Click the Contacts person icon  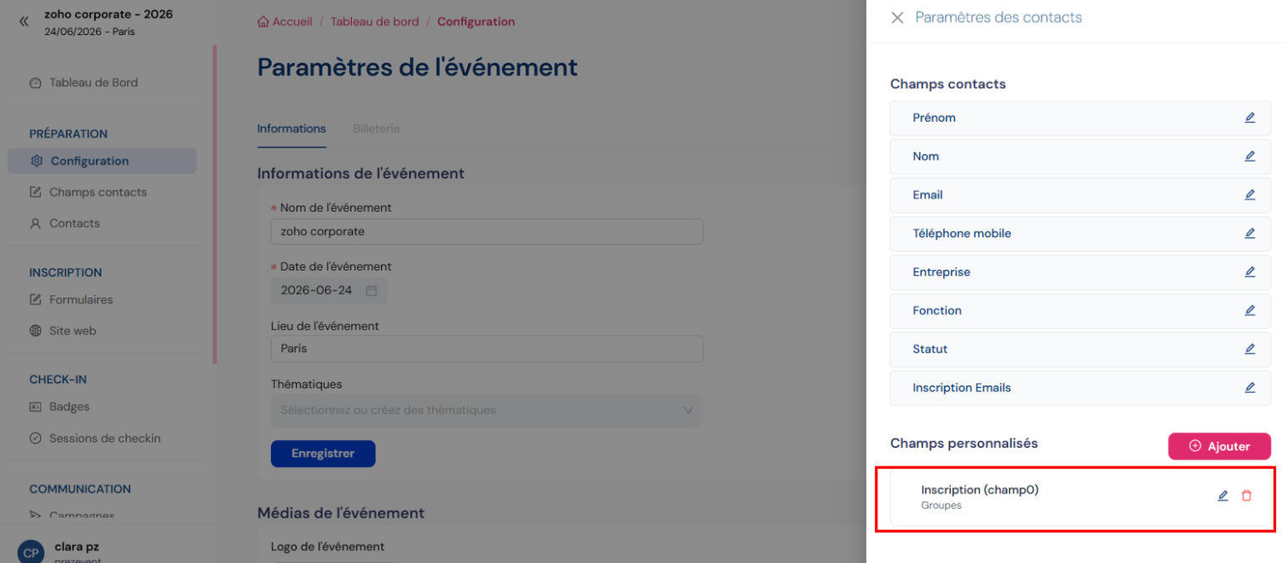coord(35,224)
